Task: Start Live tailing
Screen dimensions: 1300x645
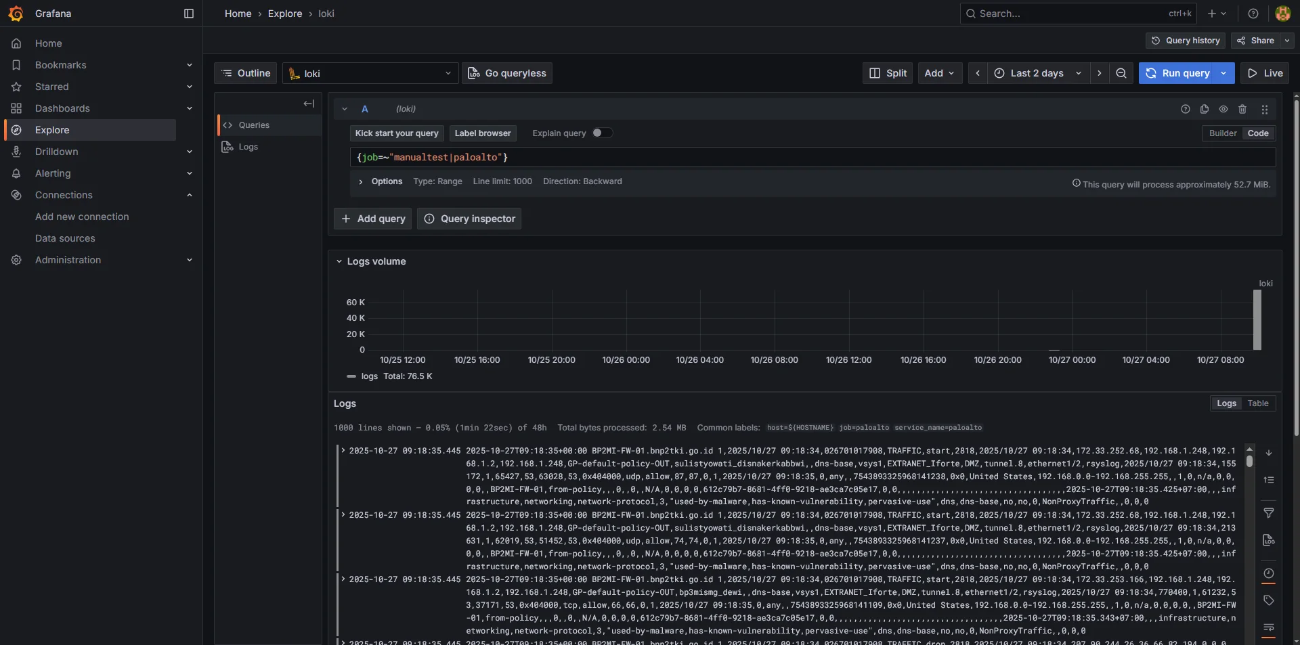Action: [x=1265, y=73]
